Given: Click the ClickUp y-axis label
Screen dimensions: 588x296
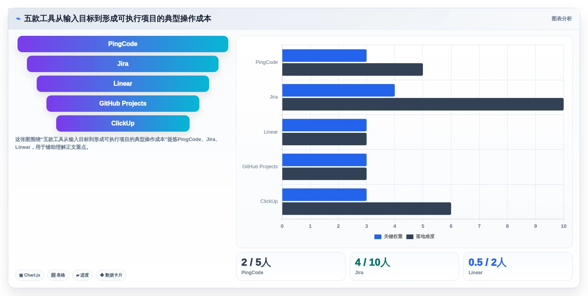Looking at the screenshot, I should 269,201.
